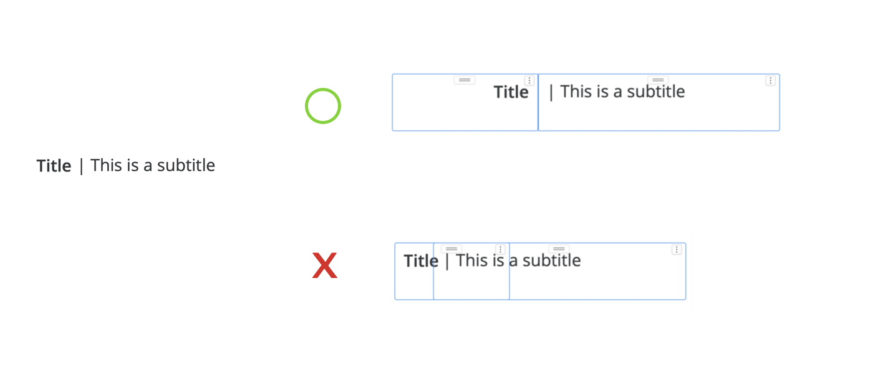The image size is (873, 374).
Task: Open the three-dot menu beside the right-aligned Title
Action: pos(529,80)
